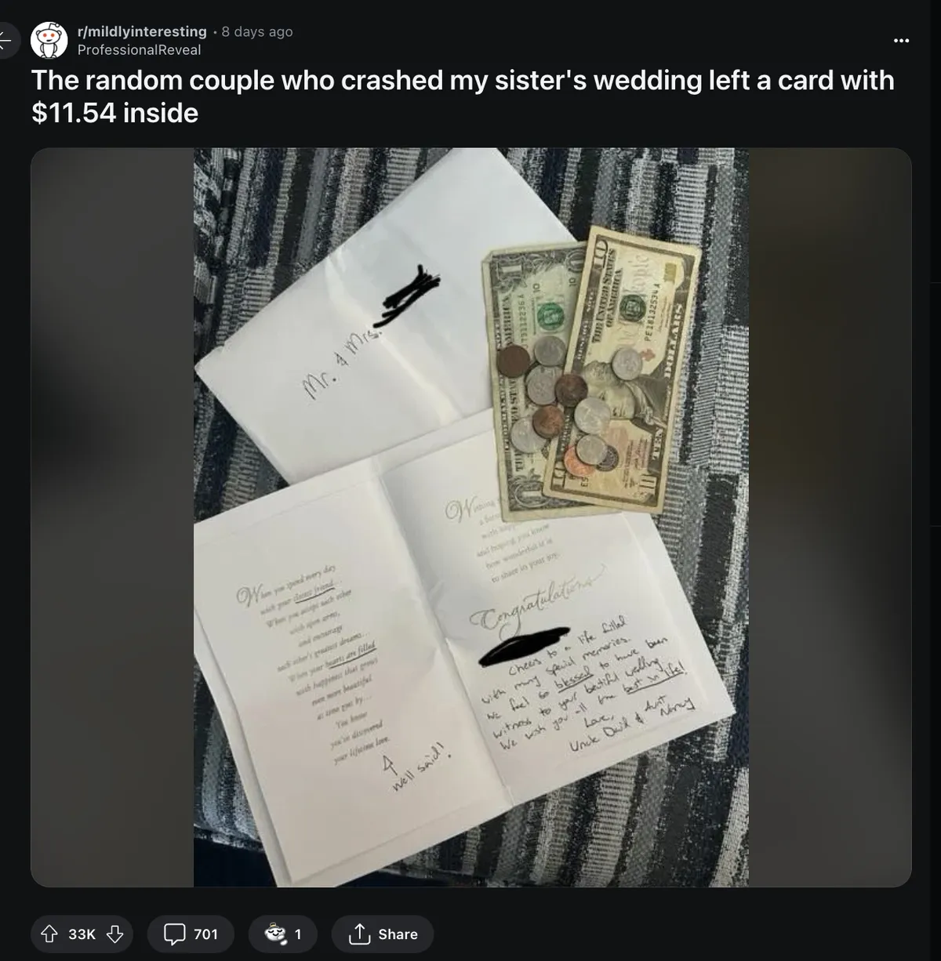Click the blurred right side of image
This screenshot has height=961, width=941.
(830, 517)
